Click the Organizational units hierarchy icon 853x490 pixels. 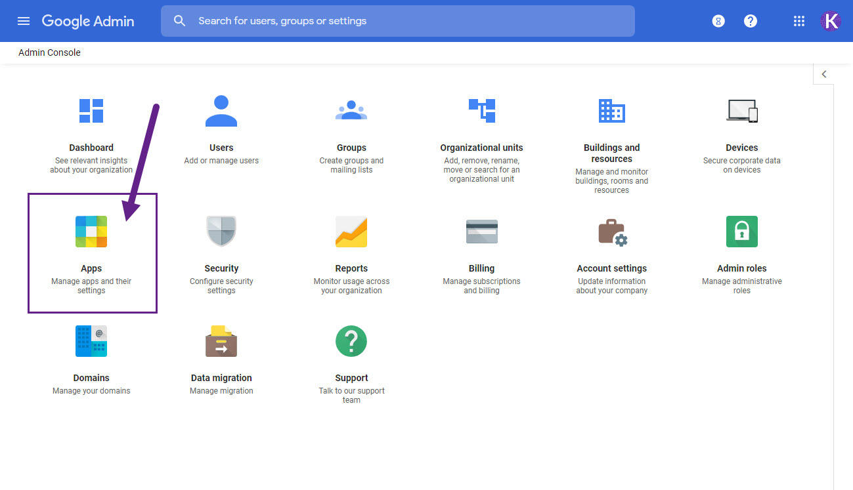(481, 111)
